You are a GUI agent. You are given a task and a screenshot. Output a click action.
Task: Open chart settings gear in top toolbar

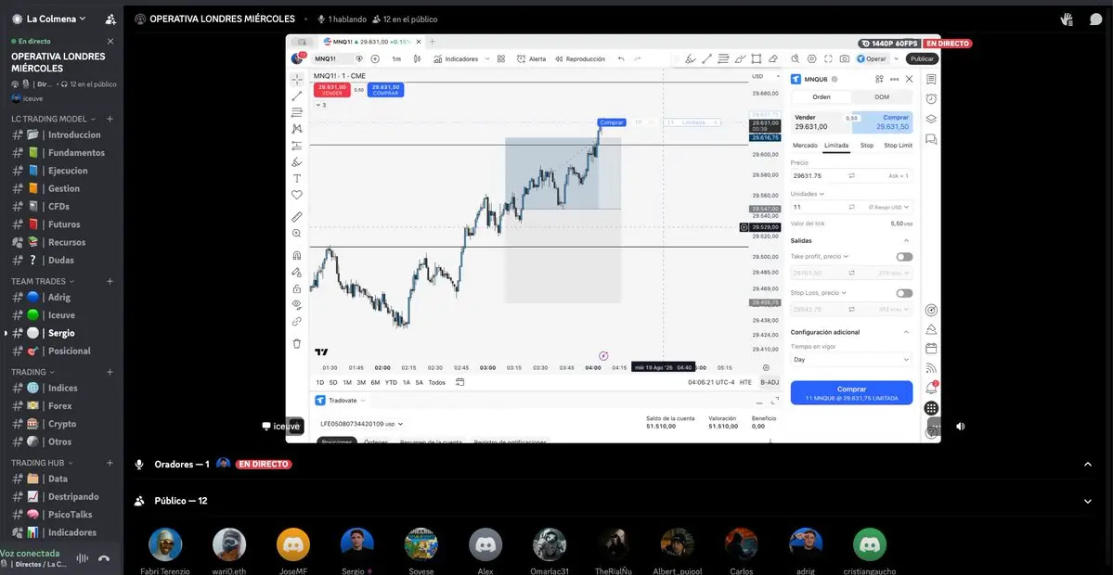tap(812, 58)
